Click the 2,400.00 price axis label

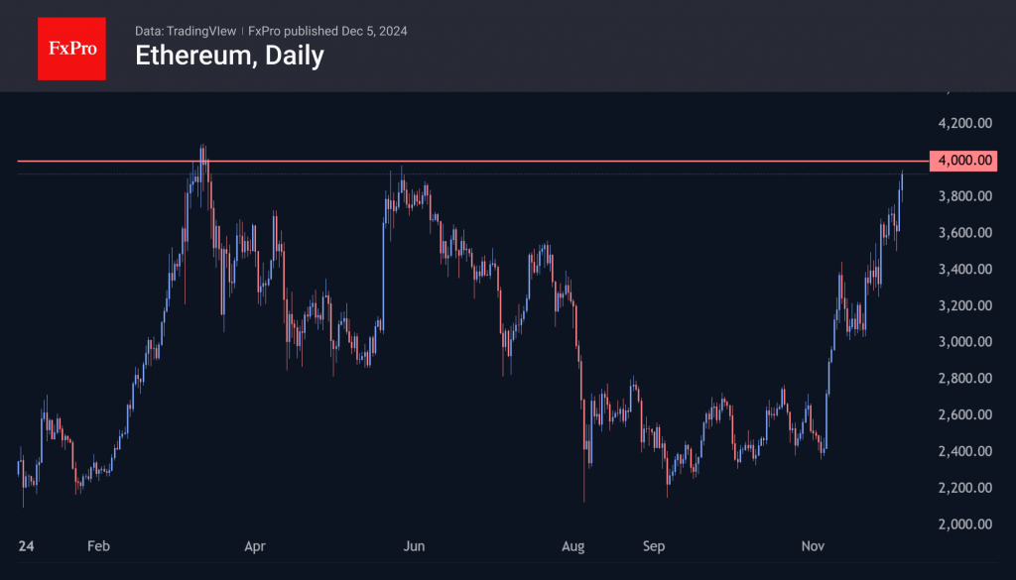point(964,451)
